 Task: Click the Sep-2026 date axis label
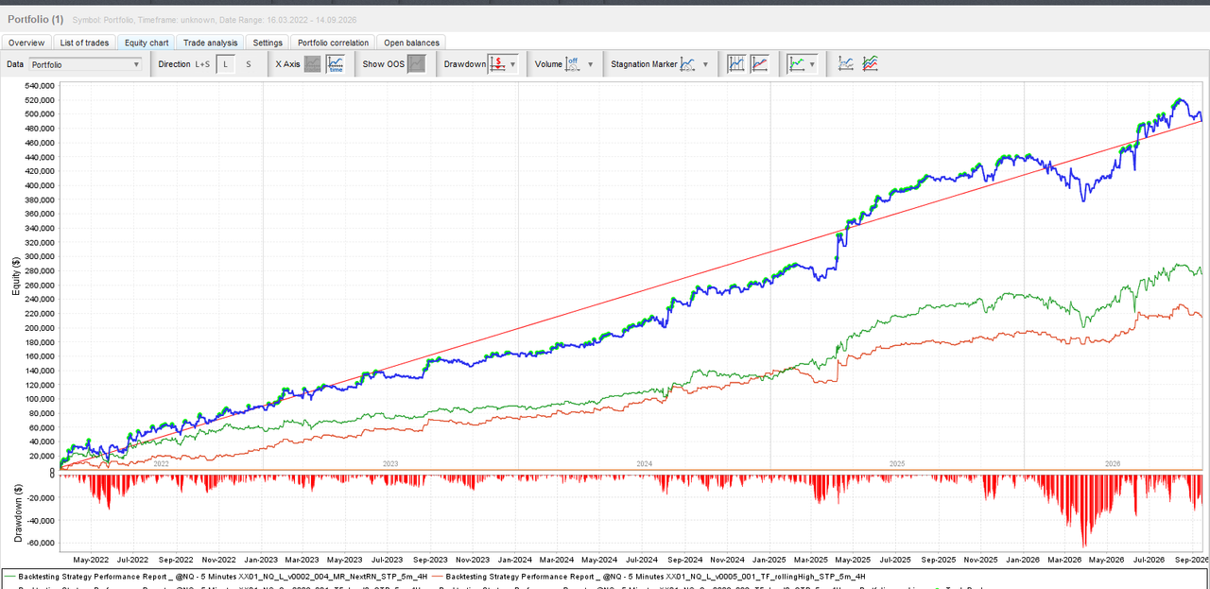pyautogui.click(x=1191, y=560)
